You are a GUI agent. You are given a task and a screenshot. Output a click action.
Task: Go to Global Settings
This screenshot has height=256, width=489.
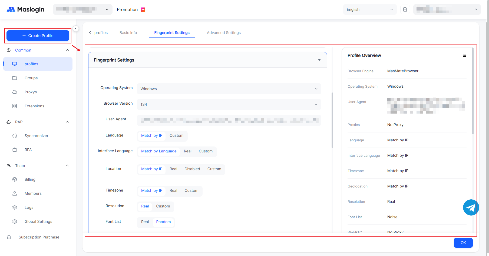38,221
